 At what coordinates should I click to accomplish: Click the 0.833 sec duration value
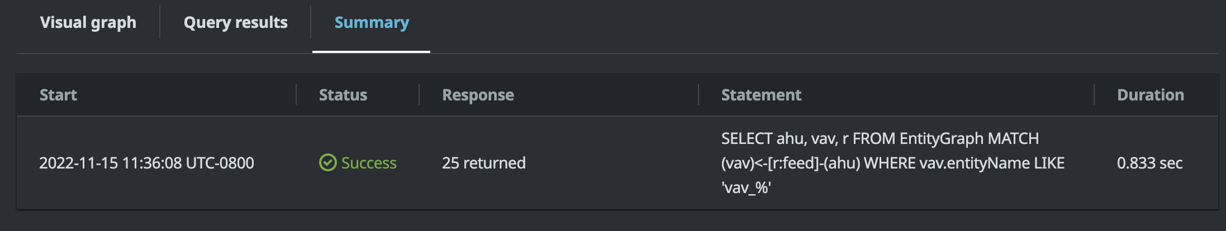(1149, 163)
